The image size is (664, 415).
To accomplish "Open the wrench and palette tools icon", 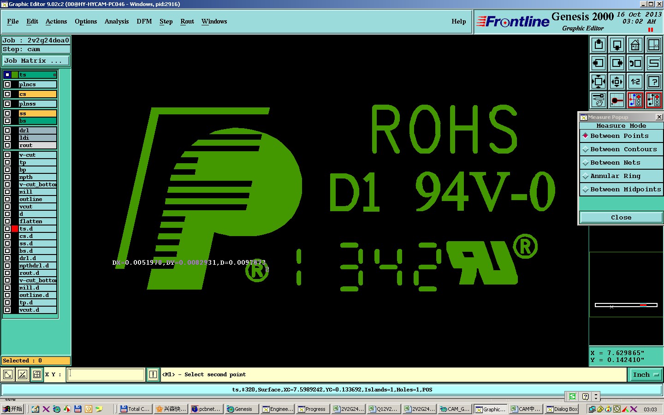I will [x=599, y=100].
